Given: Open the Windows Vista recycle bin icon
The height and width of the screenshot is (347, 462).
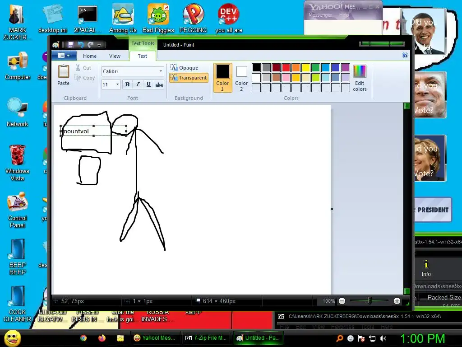Looking at the screenshot, I should (18, 163).
